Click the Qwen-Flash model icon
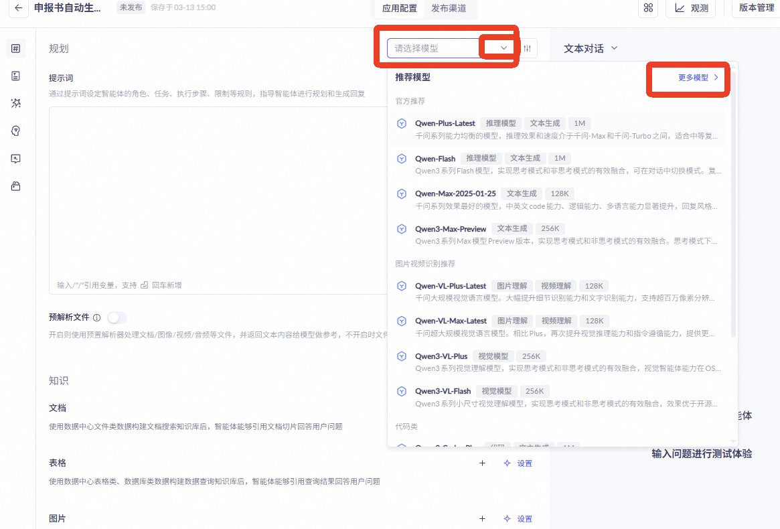Image resolution: width=780 pixels, height=529 pixels. click(x=402, y=159)
